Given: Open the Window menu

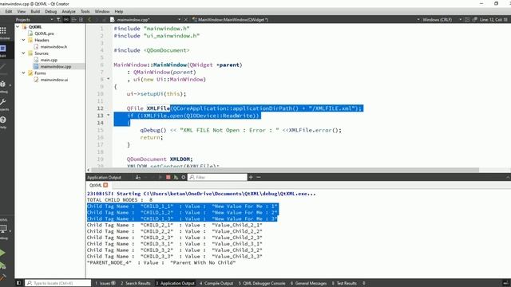Looking at the screenshot, I should tap(102, 11).
